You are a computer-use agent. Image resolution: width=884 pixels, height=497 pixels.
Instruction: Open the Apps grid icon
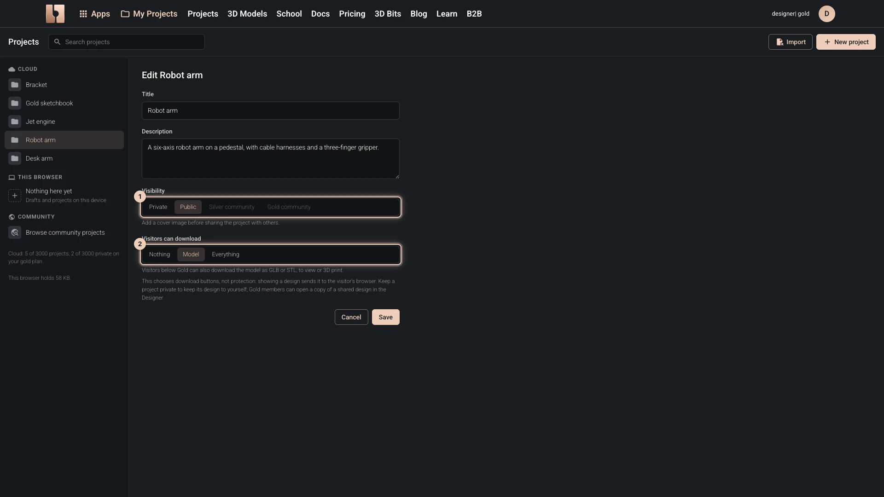point(83,14)
